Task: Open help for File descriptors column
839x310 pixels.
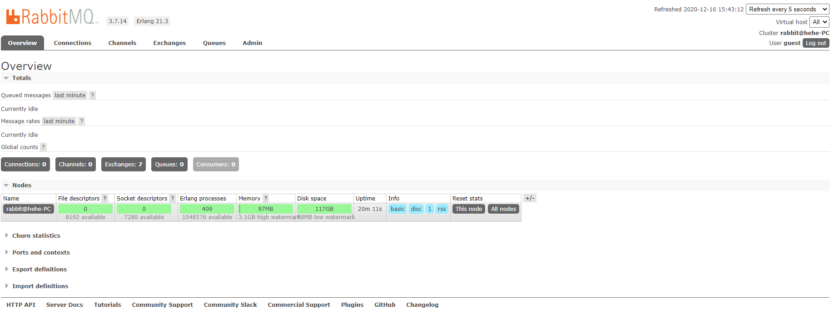Action: pyautogui.click(x=105, y=198)
